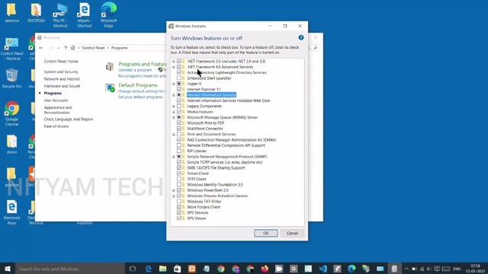Image resolution: width=488 pixels, height=274 pixels.
Task: Open User Accounts category
Action: (x=56, y=100)
